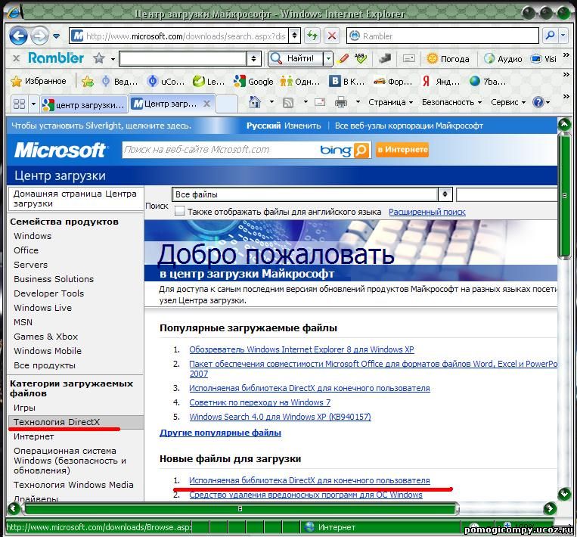The width and height of the screenshot is (577, 537).
Task: Click vertical scrollbar down arrow
Action: click(x=564, y=494)
